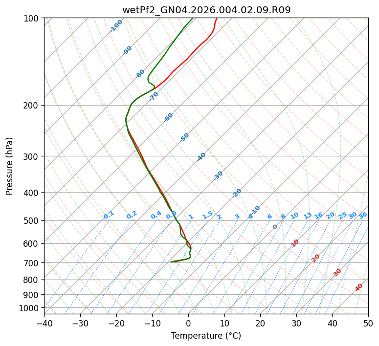The height and width of the screenshot is (346, 379).
Task: Click the 200 pressure tick label
Action: coord(32,106)
